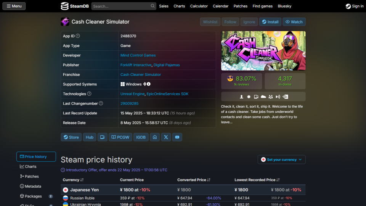366x206 pixels.
Task: Click the search magnifier icon
Action: 152,6
